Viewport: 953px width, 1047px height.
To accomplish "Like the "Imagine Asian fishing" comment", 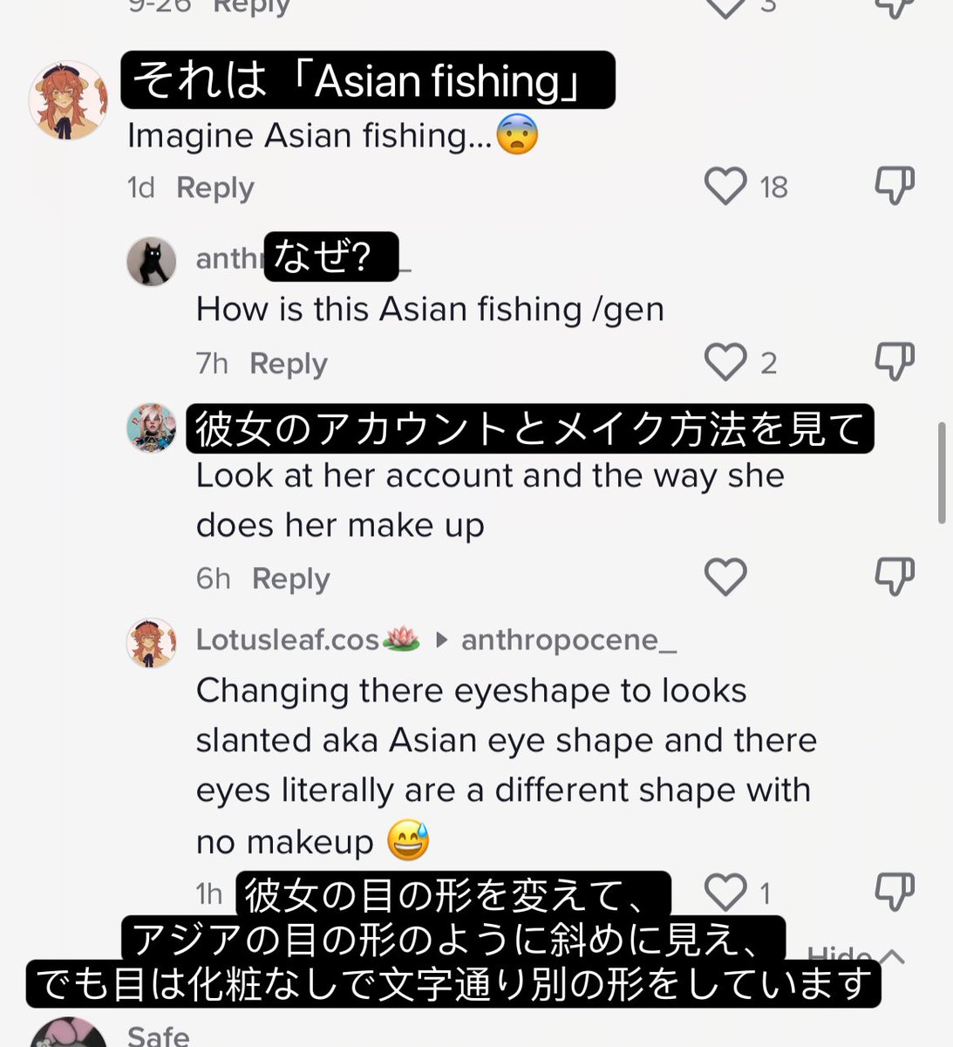I will [725, 186].
